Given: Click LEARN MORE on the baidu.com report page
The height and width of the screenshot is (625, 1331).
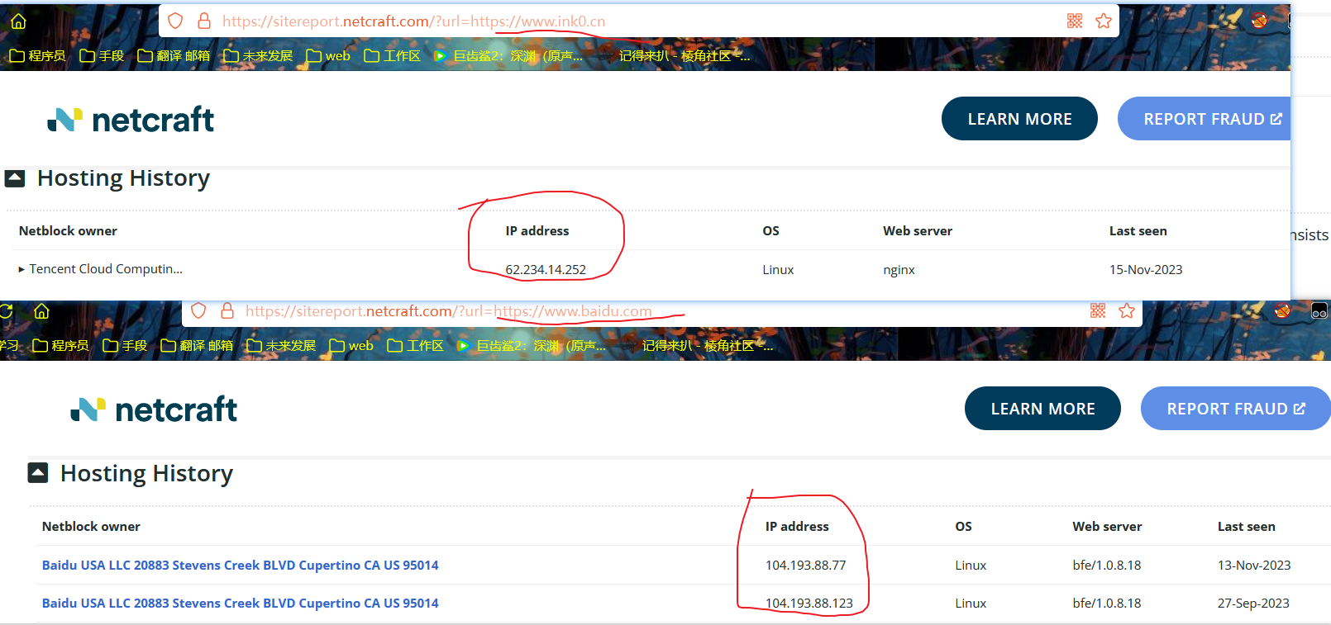Looking at the screenshot, I should [x=1042, y=409].
